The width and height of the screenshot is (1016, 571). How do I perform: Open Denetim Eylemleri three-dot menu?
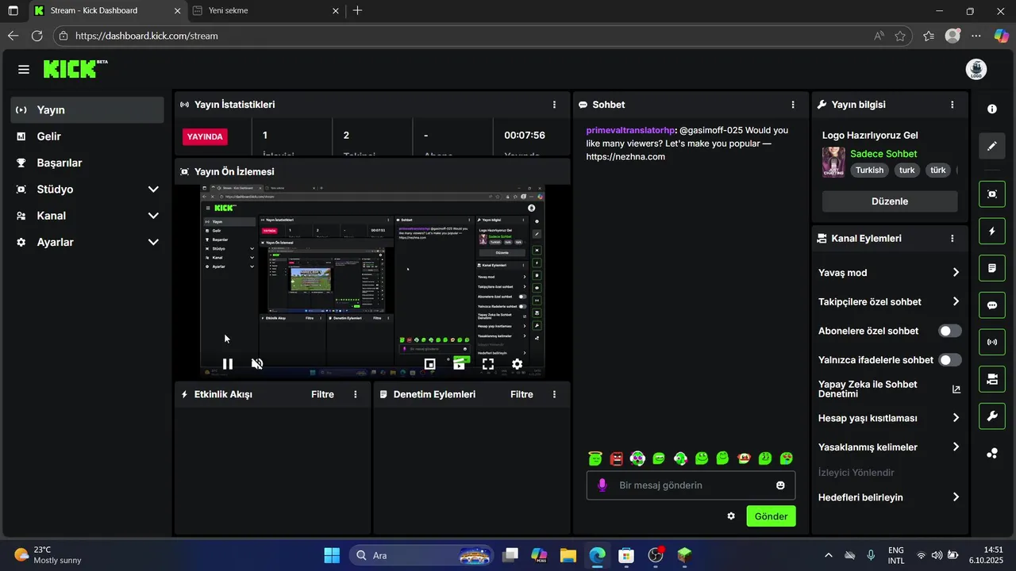pyautogui.click(x=554, y=394)
